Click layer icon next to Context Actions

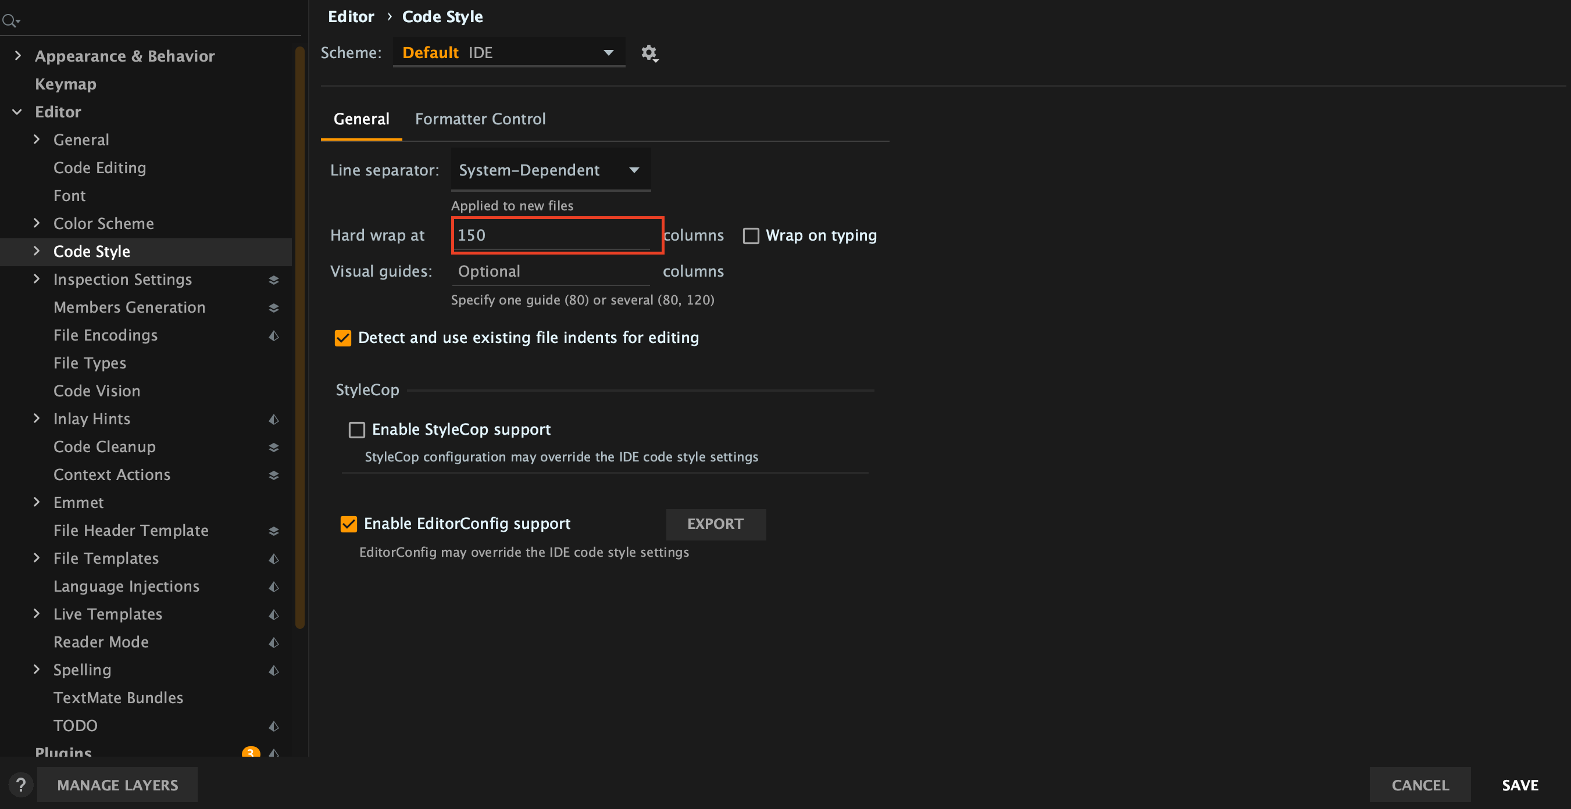coord(274,475)
